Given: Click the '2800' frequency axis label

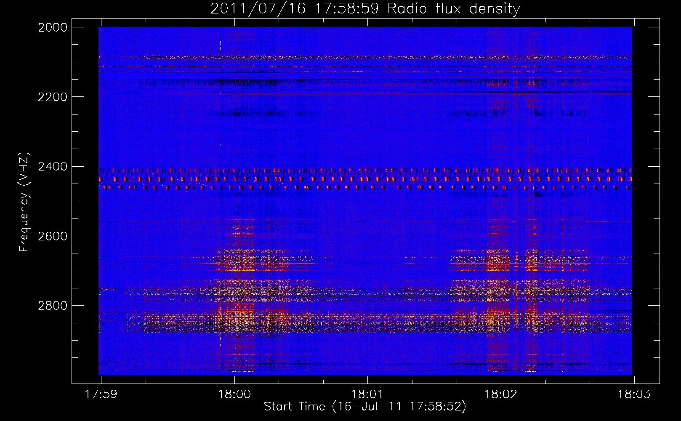Looking at the screenshot, I should 53,306.
